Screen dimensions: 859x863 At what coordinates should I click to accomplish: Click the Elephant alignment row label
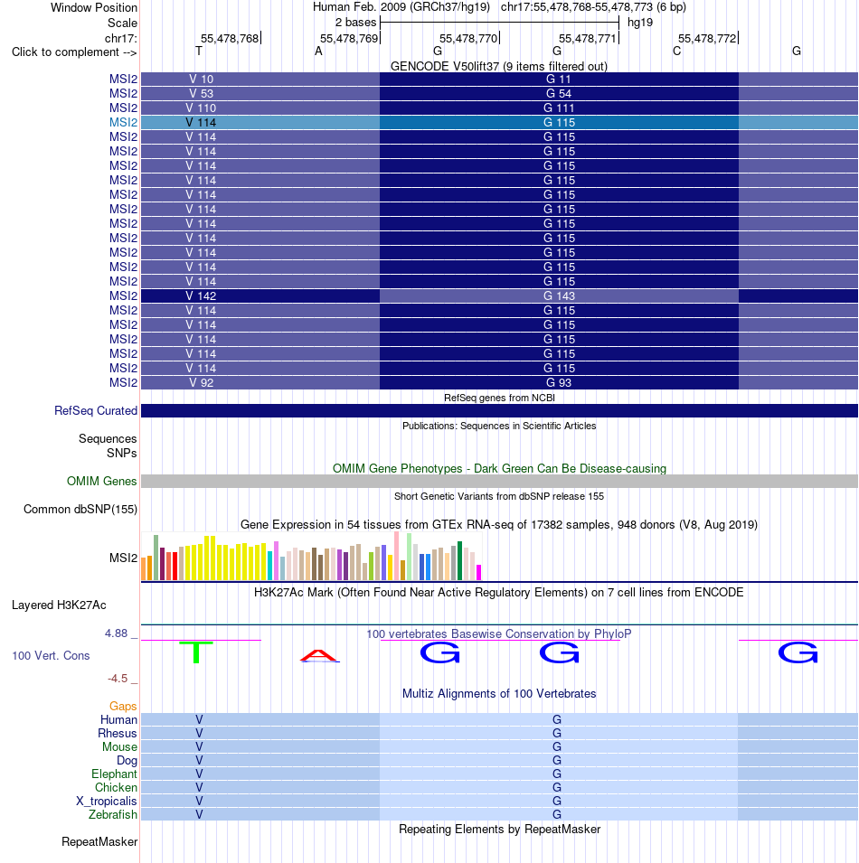[114, 774]
